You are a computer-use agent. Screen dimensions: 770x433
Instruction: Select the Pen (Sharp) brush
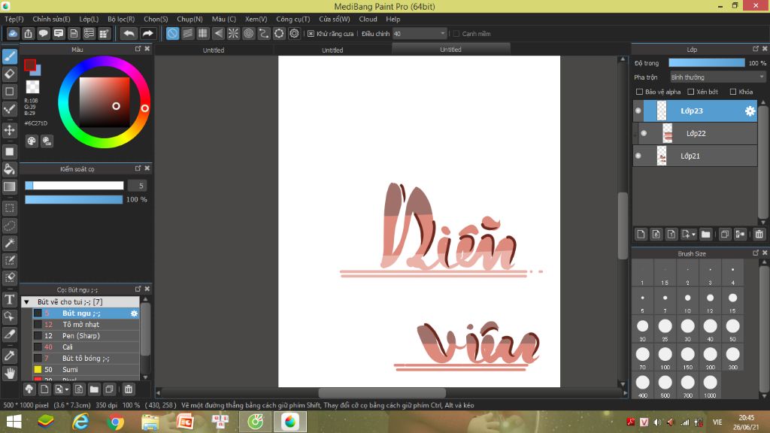pos(86,336)
